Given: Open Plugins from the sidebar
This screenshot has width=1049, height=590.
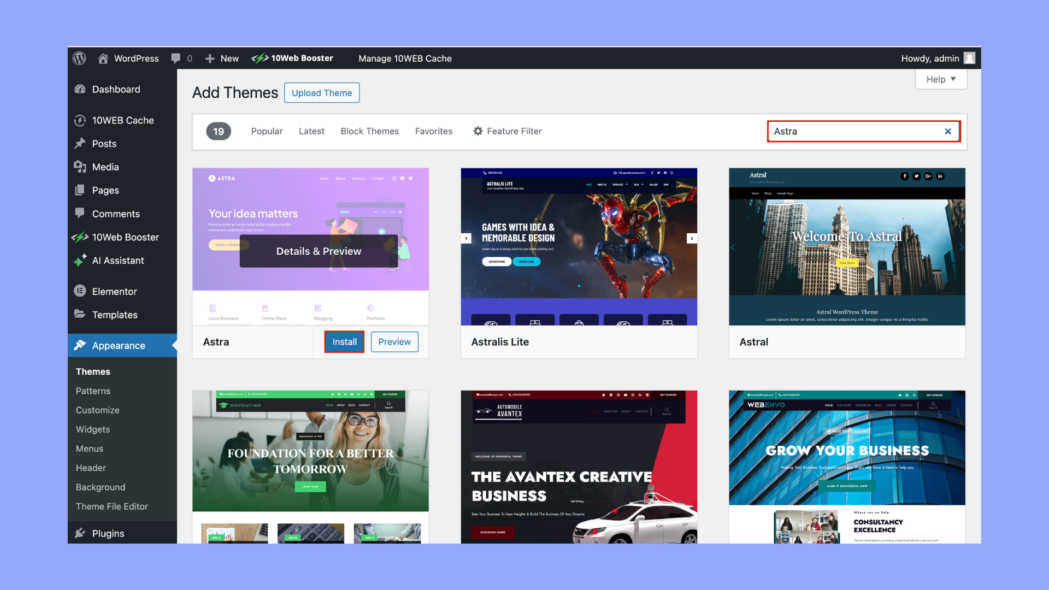Looking at the screenshot, I should click(108, 533).
